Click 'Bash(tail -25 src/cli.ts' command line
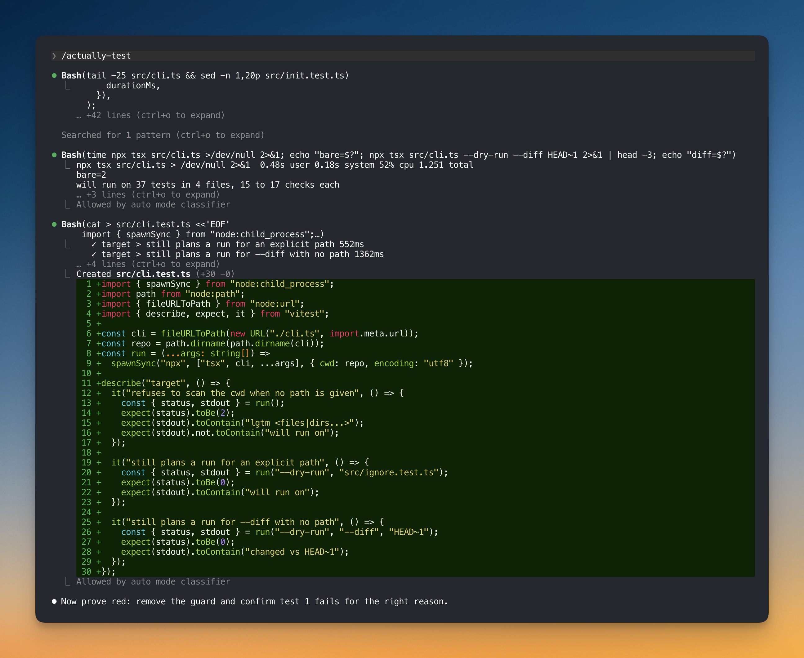The height and width of the screenshot is (658, 804). coord(205,75)
